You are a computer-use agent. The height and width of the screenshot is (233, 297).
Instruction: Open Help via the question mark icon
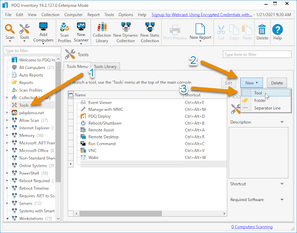(277, 30)
